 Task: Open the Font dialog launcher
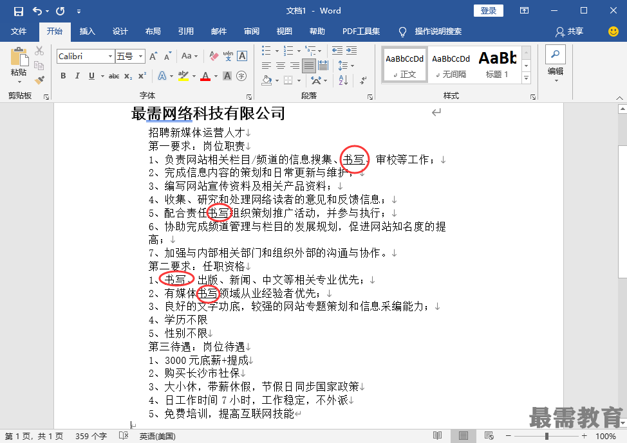click(x=249, y=96)
